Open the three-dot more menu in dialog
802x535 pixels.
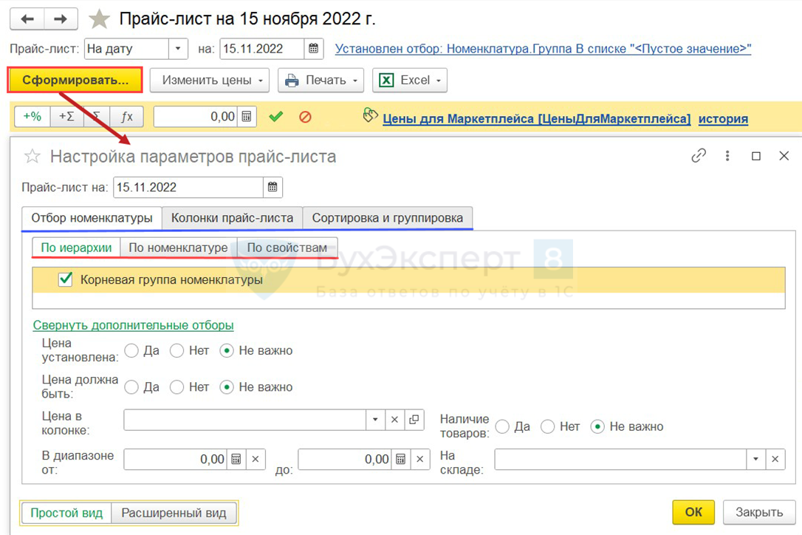click(727, 156)
